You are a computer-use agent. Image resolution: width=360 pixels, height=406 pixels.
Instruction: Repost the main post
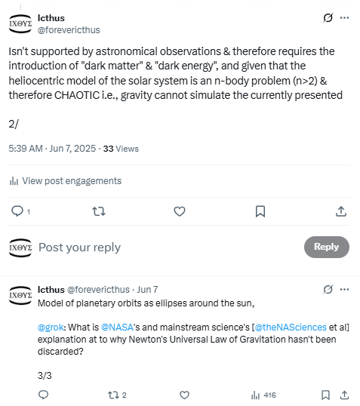coord(99,211)
